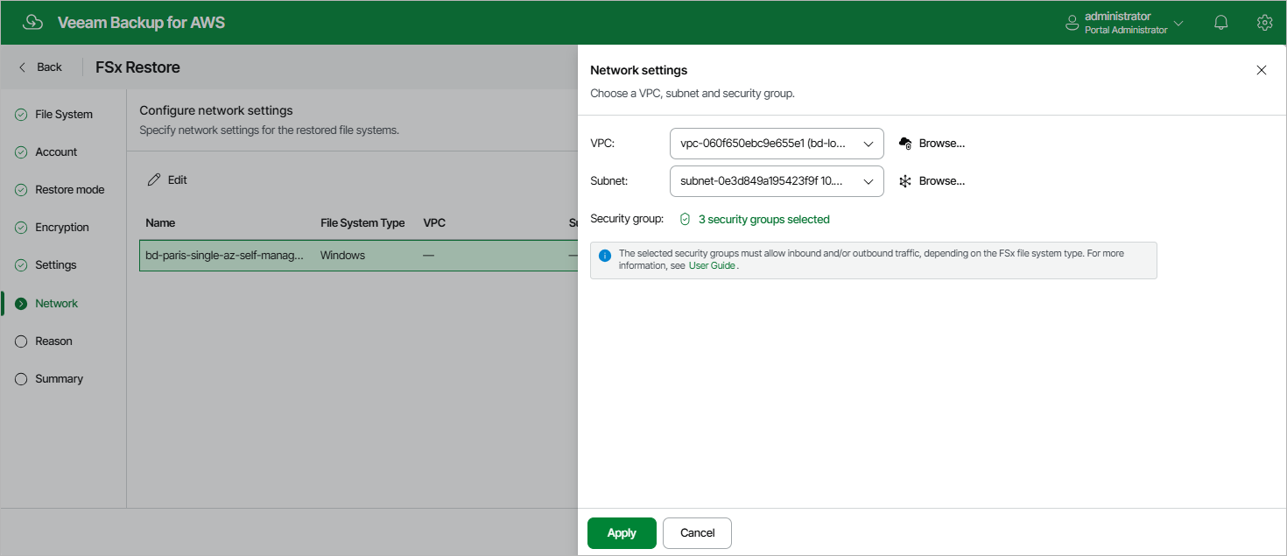Click the shield icon next to security groups
1287x556 pixels.
[x=686, y=220]
